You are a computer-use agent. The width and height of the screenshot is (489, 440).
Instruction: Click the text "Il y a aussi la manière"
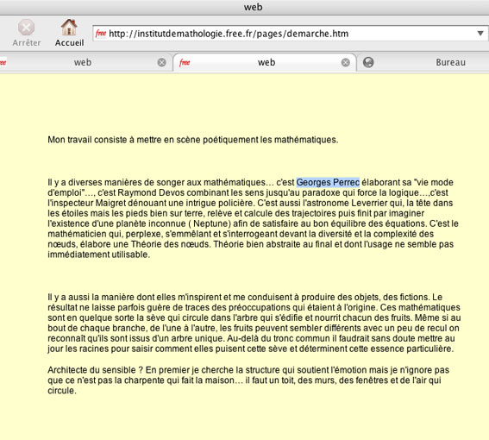(91, 297)
